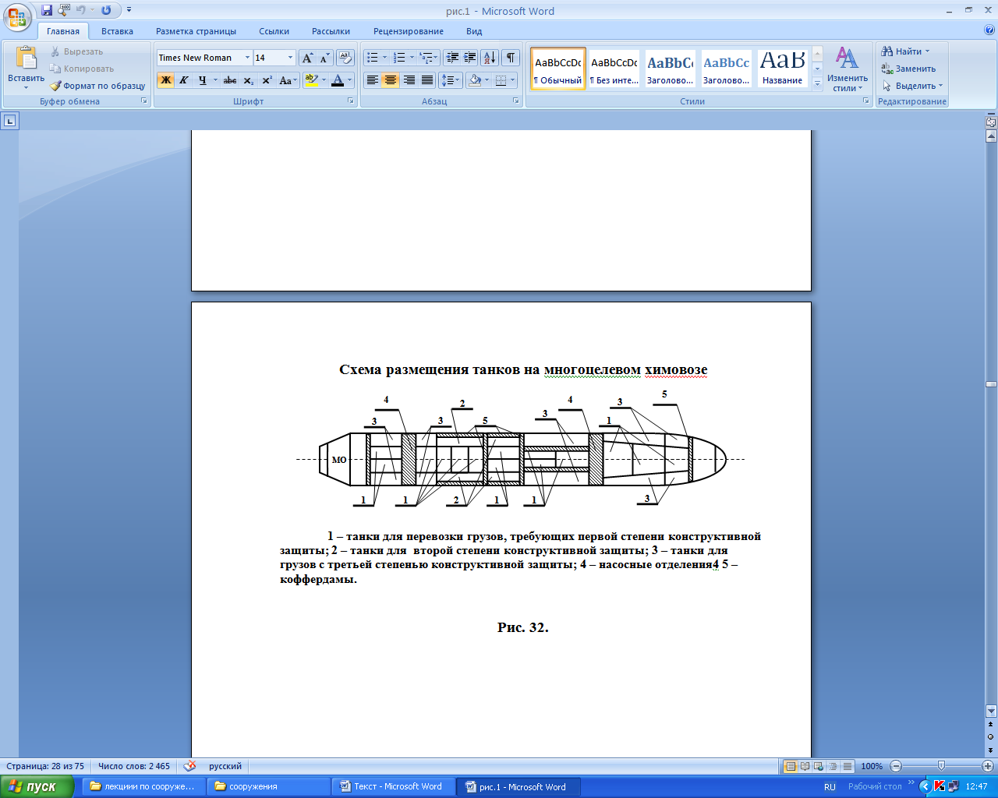The image size is (998, 798).
Task: Open the Times New Roman font dropdown
Action: pyautogui.click(x=247, y=58)
